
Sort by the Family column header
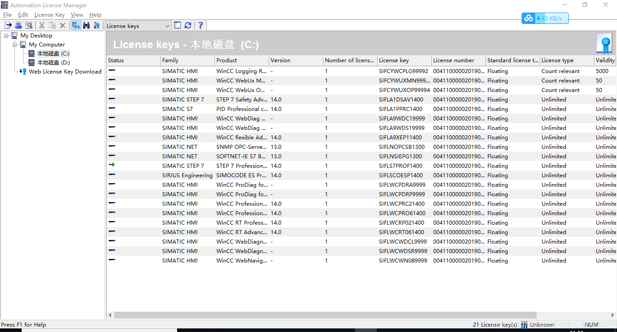(x=187, y=60)
